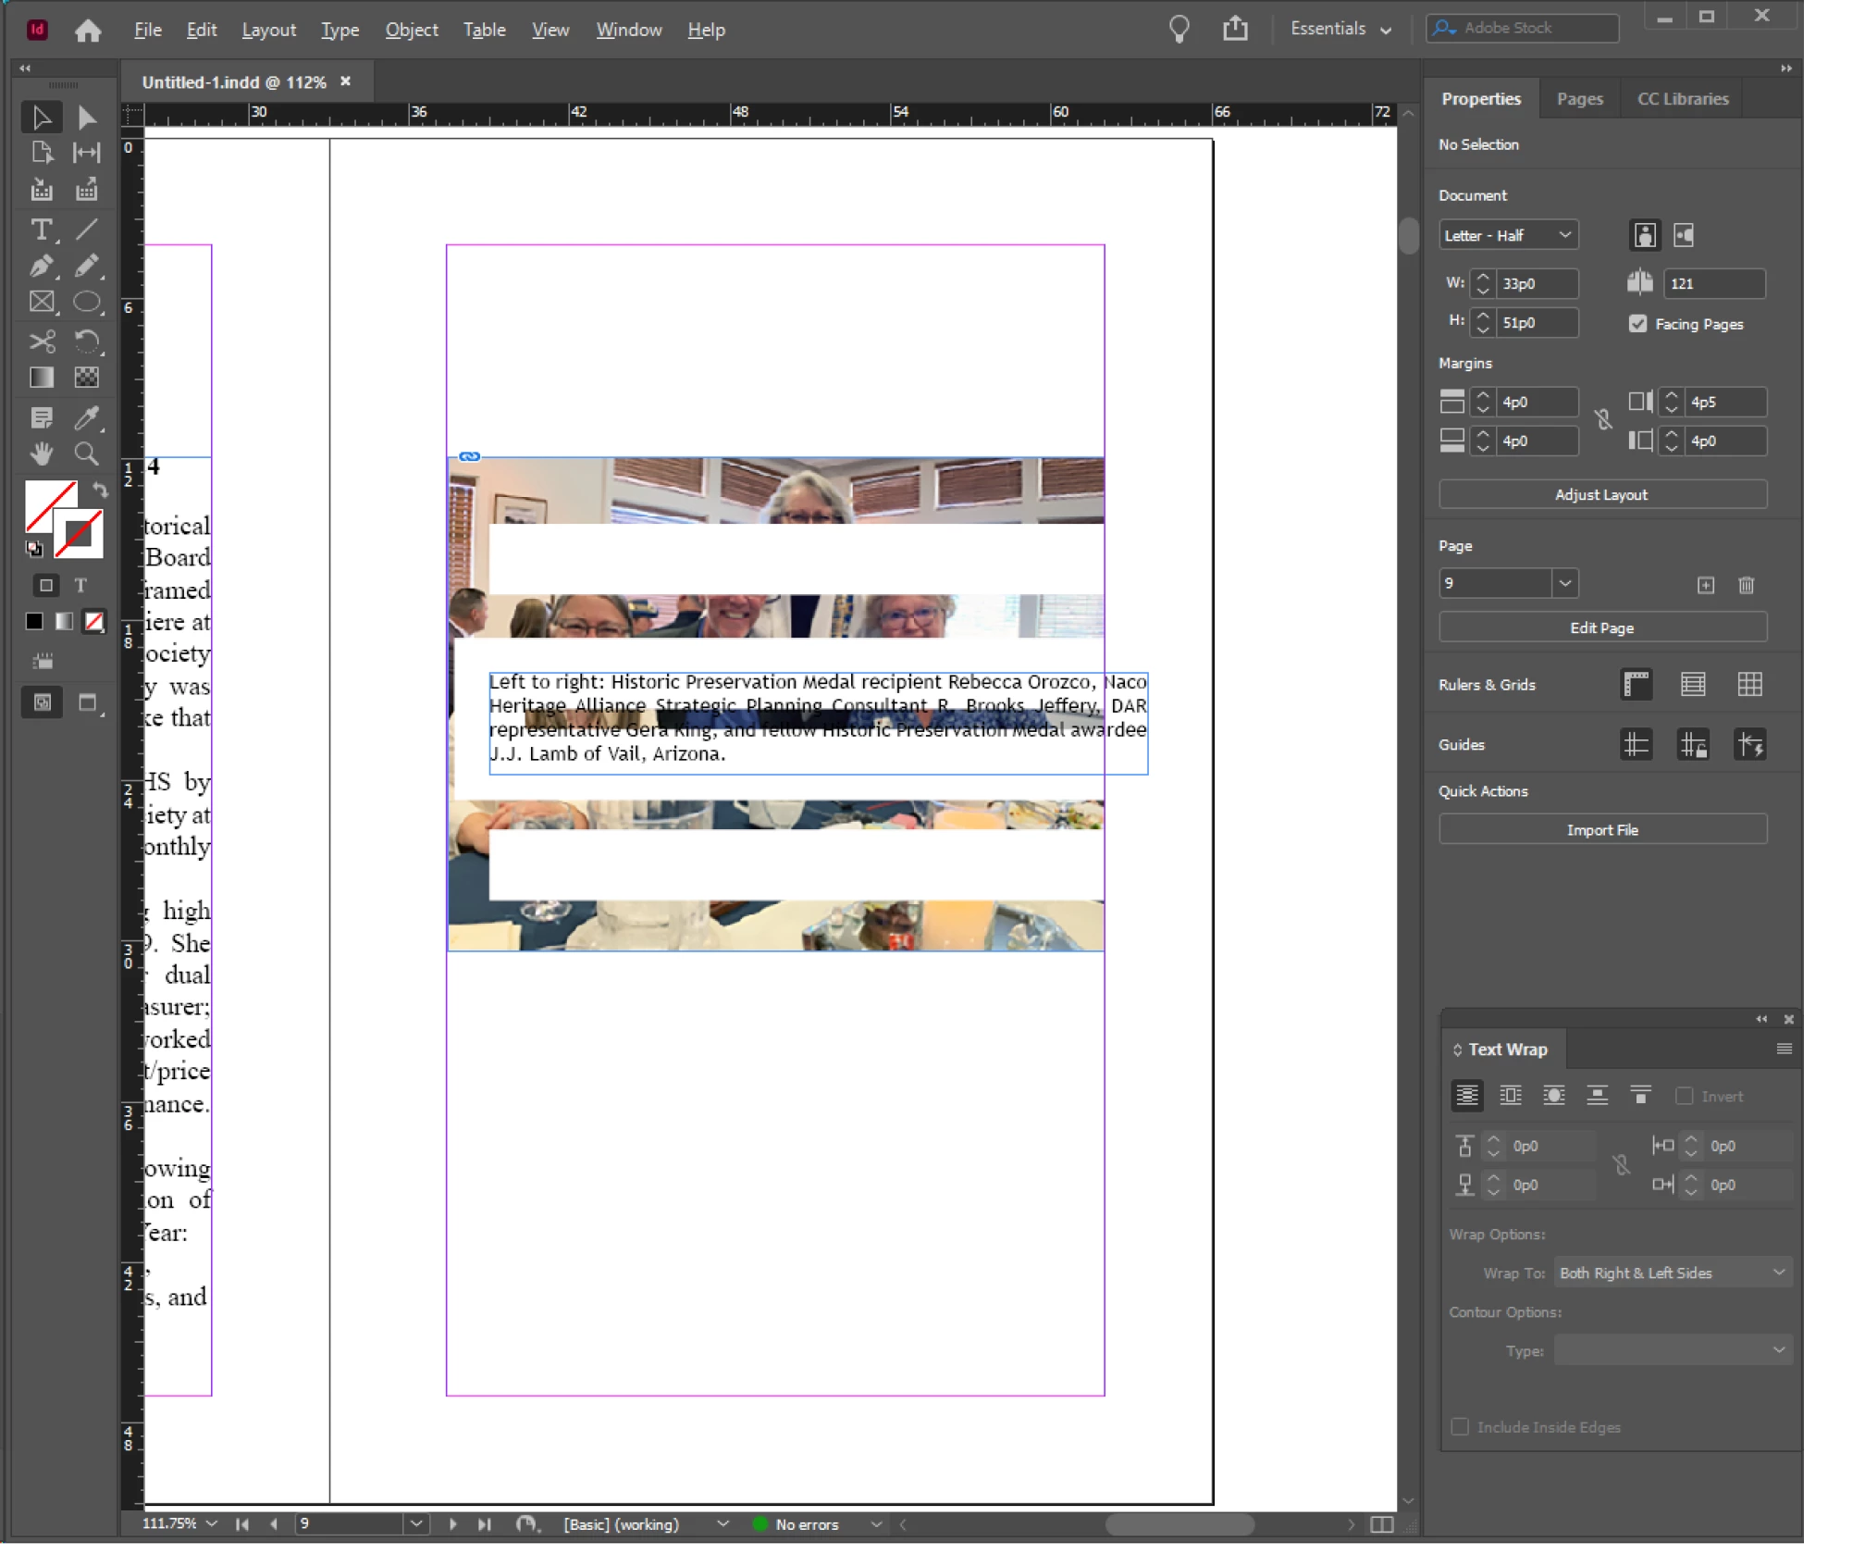Screen dimensions: 1865x1565
Task: Expand the Wrap To dropdown
Action: [x=1673, y=1273]
